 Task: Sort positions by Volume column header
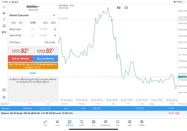[x=82, y=104]
